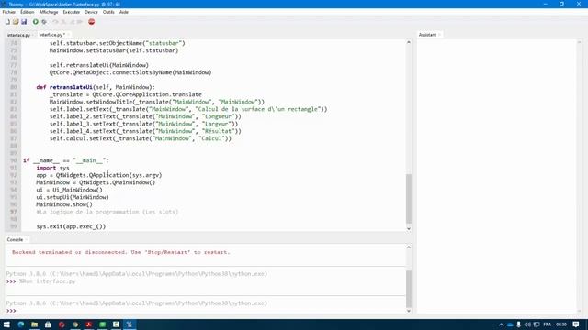Place cursor on 'sys.exit(app.exec_())' line
588x330 pixels.
click(71, 226)
